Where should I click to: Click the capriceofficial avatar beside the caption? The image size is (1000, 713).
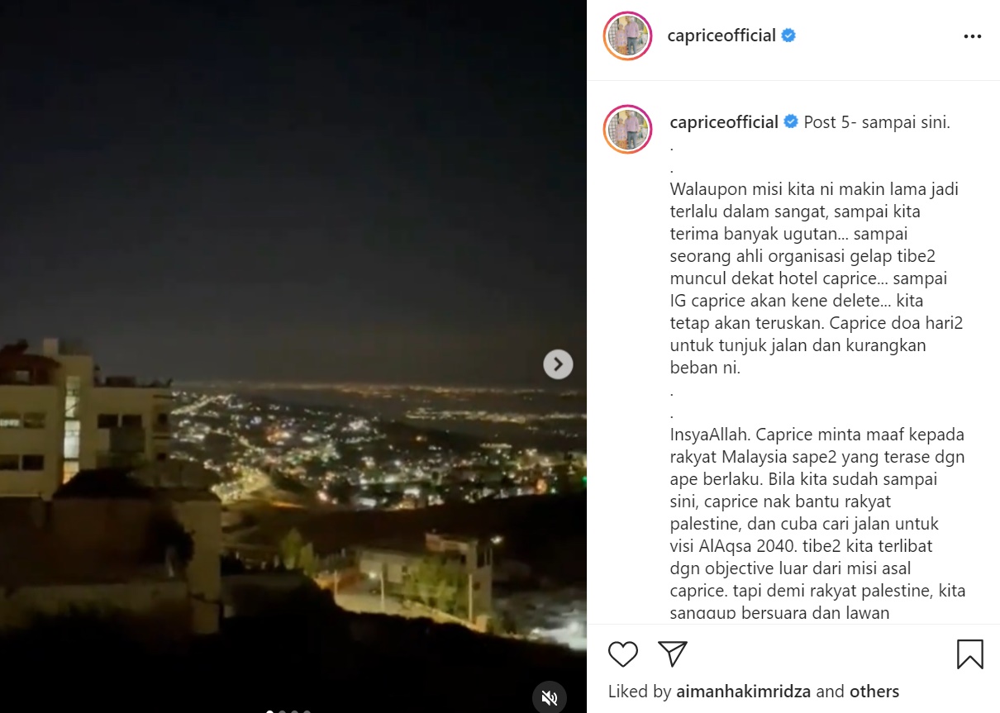pos(628,129)
